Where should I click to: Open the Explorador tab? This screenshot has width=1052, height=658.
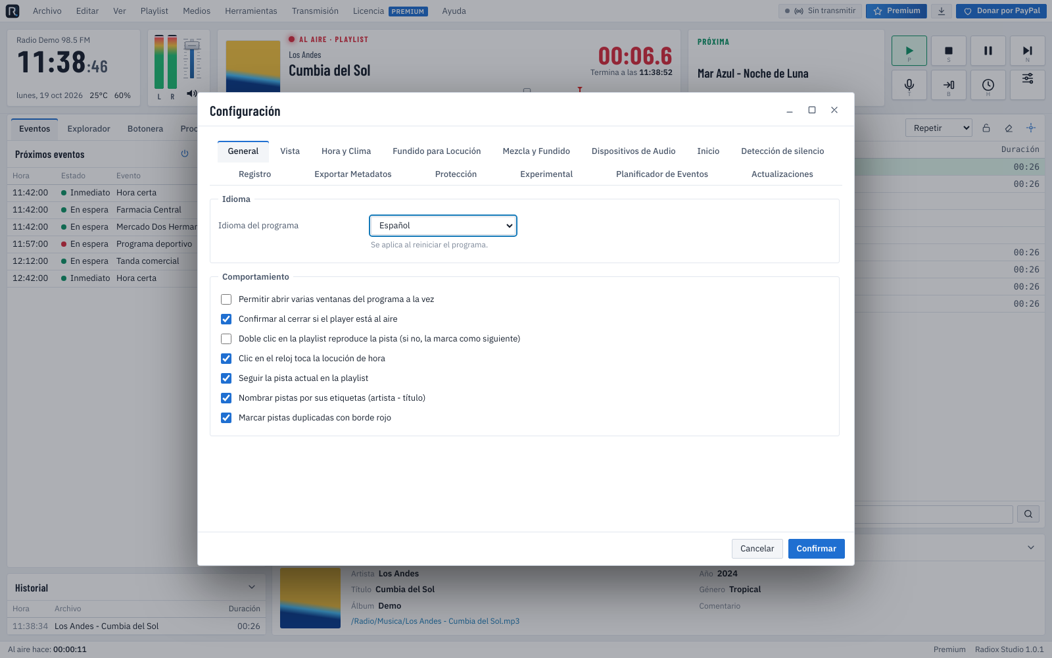point(89,129)
